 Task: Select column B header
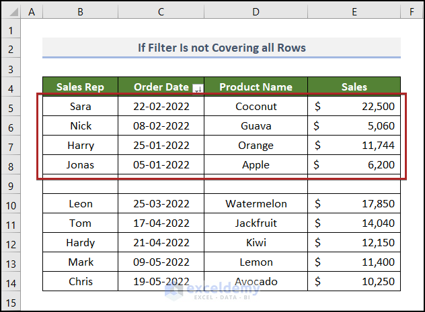(80, 11)
